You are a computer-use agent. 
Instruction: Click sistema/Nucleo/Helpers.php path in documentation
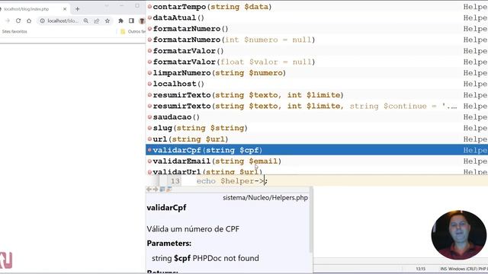click(265, 198)
